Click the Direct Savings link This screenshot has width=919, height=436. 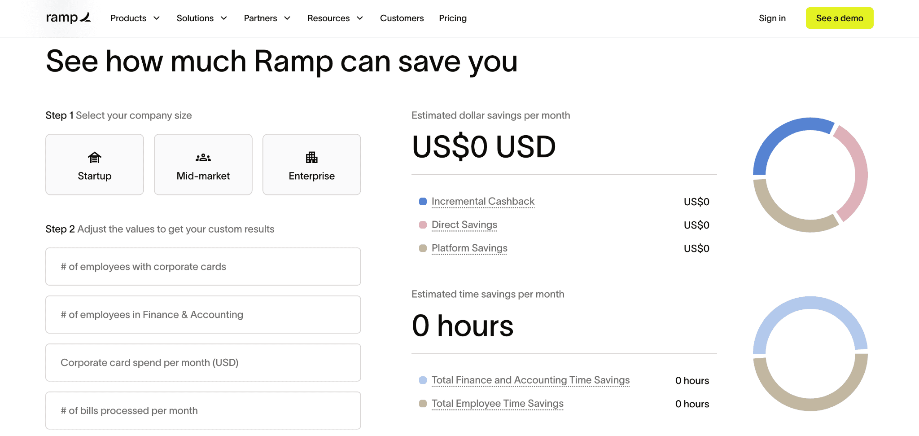pos(464,225)
